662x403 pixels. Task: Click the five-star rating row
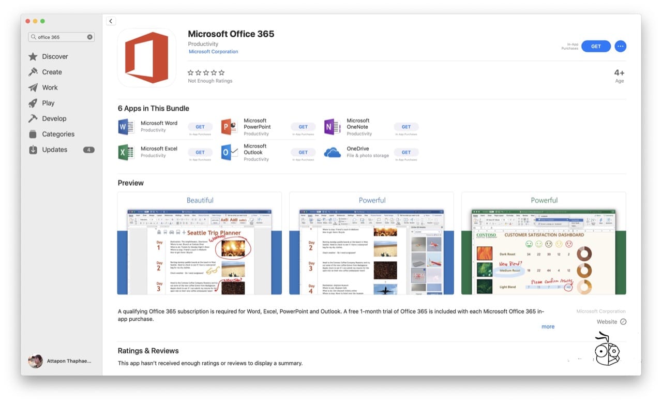point(206,72)
